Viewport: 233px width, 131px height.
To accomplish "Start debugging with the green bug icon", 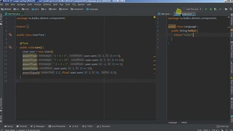I will (x=211, y=9).
